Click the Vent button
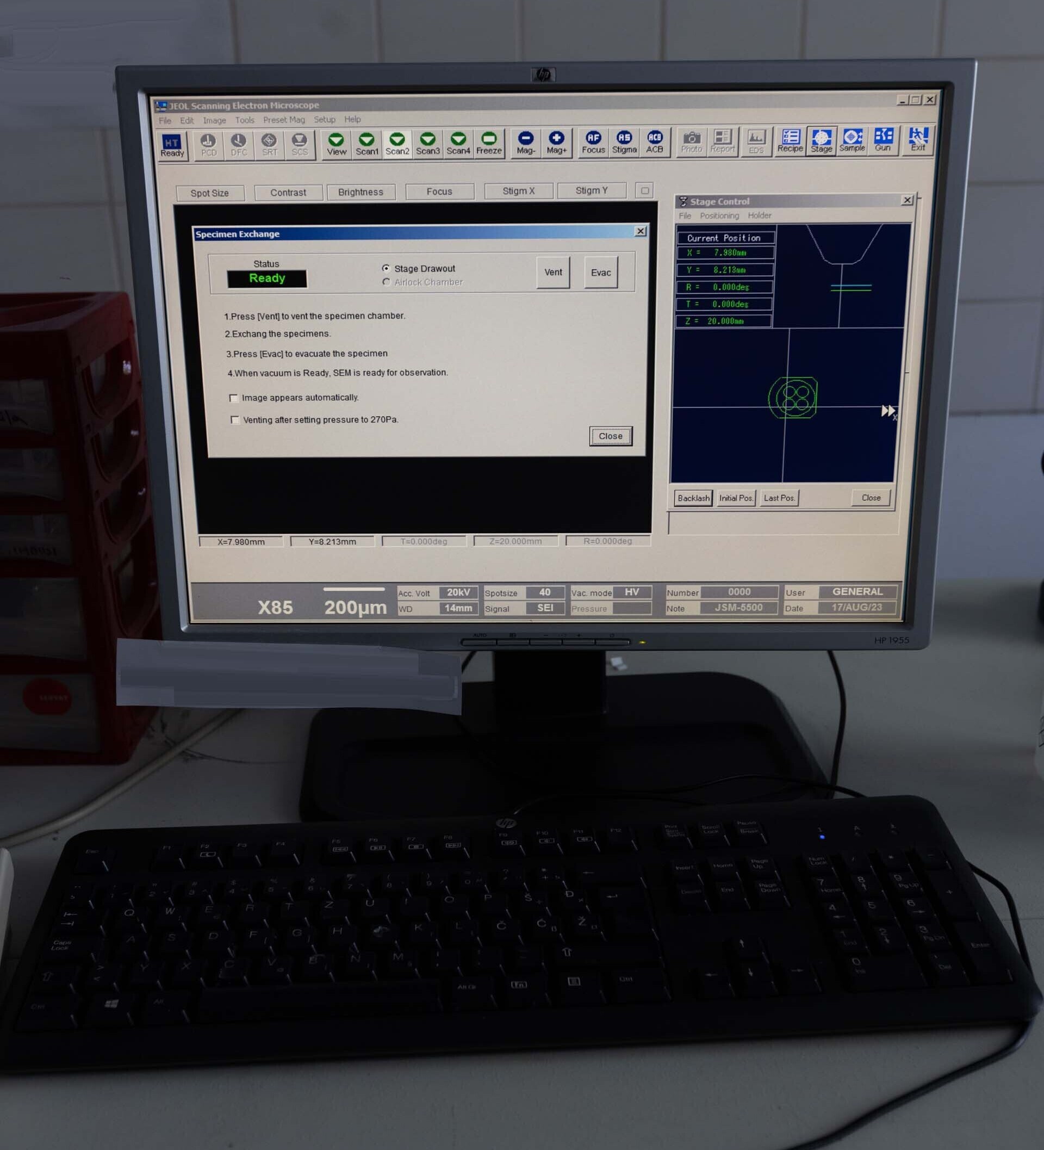The width and height of the screenshot is (1044, 1150). (x=553, y=272)
